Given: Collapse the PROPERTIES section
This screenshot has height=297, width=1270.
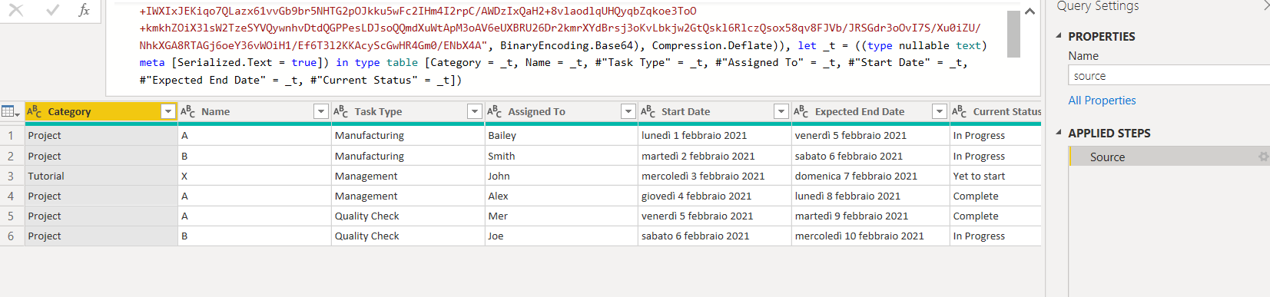Looking at the screenshot, I should pos(1059,36).
